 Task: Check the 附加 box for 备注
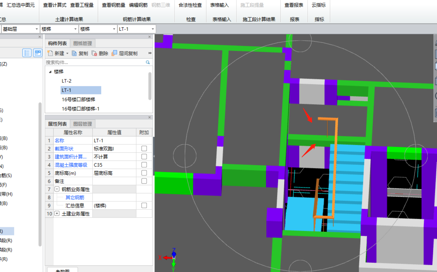point(144,181)
